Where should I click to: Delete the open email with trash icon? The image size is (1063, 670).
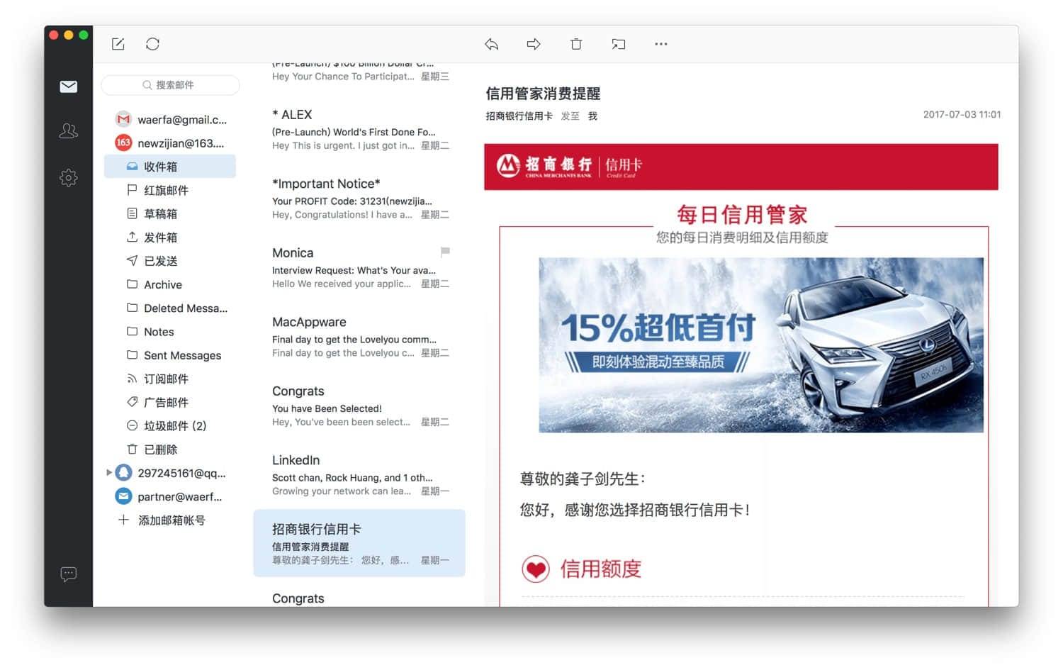click(x=576, y=44)
